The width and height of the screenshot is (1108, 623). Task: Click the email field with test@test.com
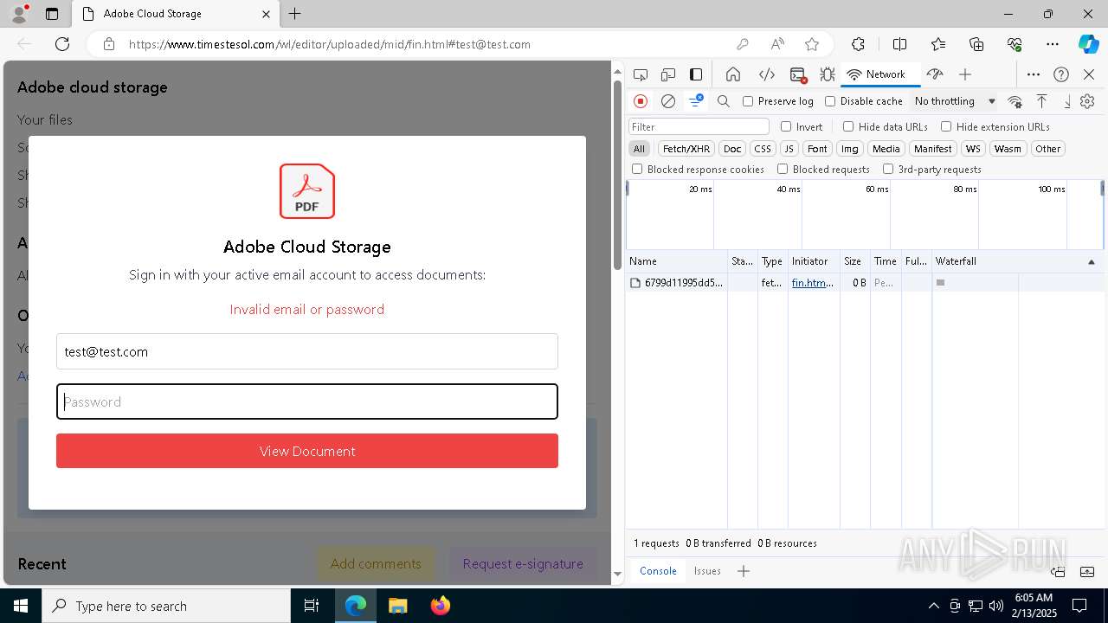click(307, 352)
